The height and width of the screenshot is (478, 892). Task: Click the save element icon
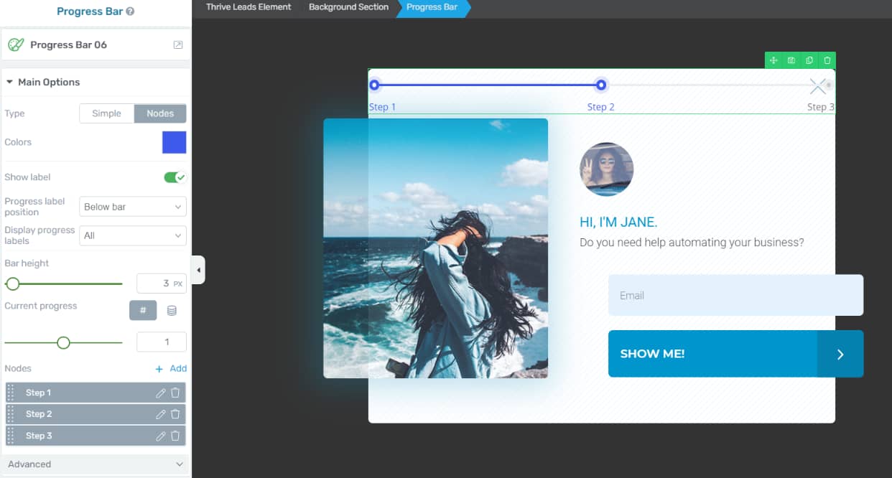(791, 60)
